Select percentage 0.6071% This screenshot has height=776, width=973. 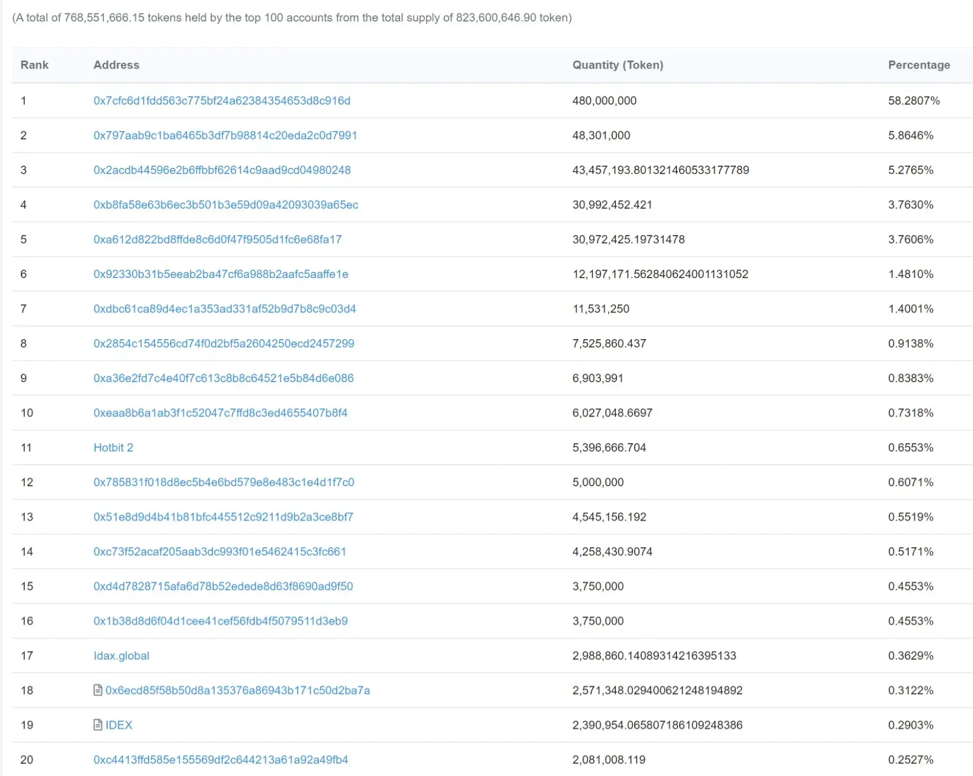tap(910, 482)
